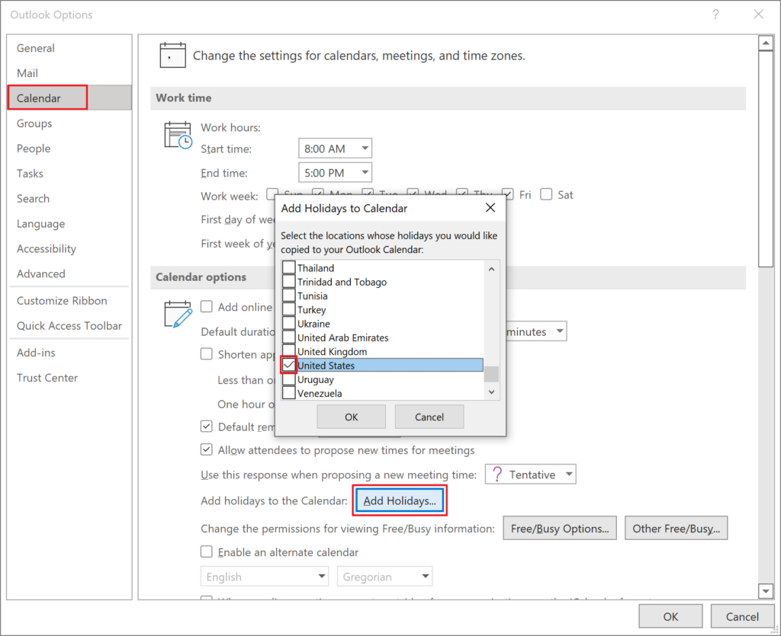
Task: Click the work hours clock icon
Action: (x=177, y=134)
